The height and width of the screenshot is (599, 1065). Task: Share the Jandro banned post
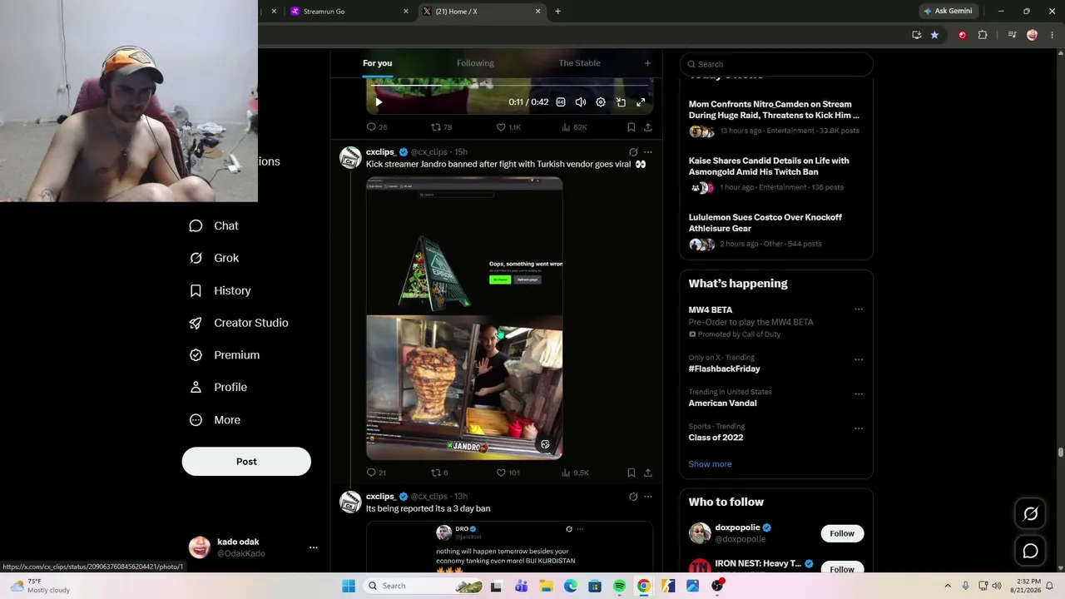648,473
